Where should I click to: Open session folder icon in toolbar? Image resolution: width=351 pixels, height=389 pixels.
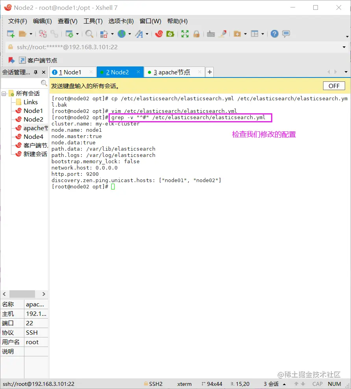click(x=22, y=34)
